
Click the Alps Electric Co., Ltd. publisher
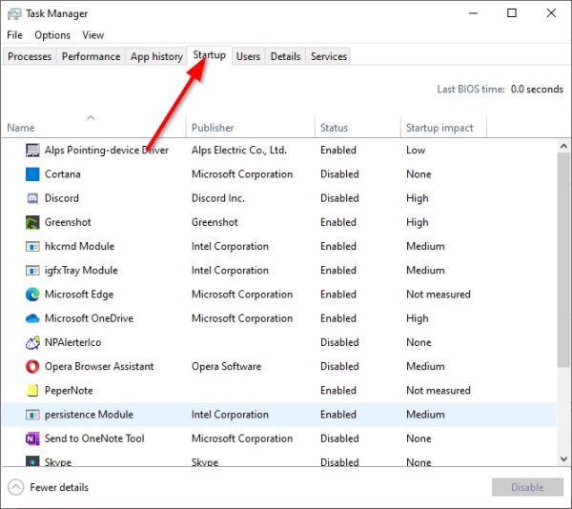tap(239, 150)
